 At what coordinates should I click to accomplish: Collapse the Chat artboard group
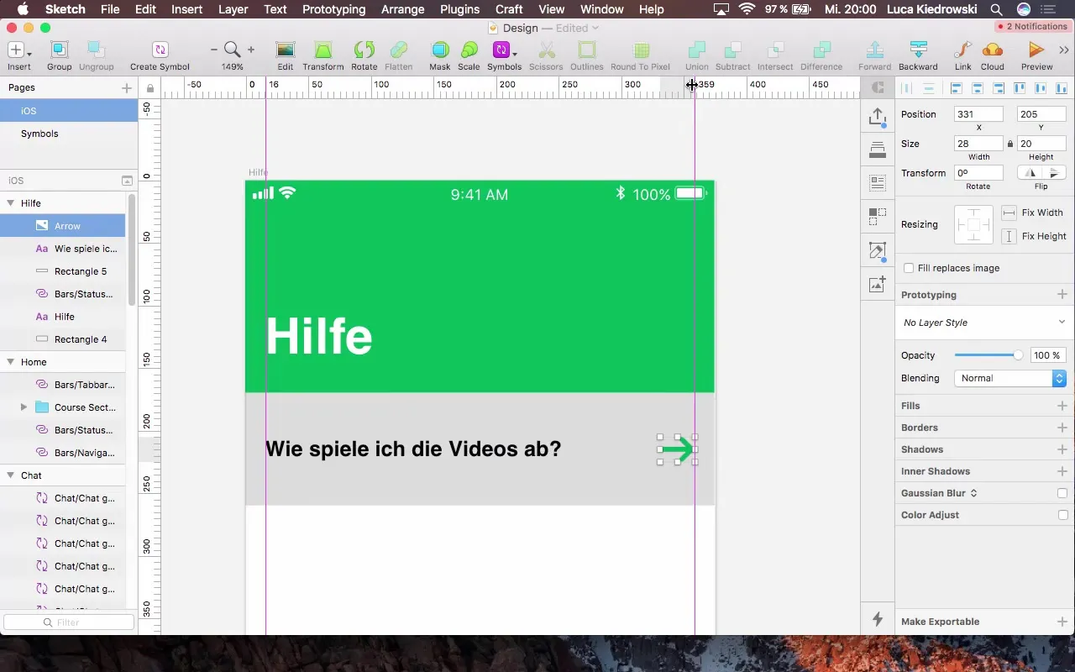pyautogui.click(x=11, y=475)
